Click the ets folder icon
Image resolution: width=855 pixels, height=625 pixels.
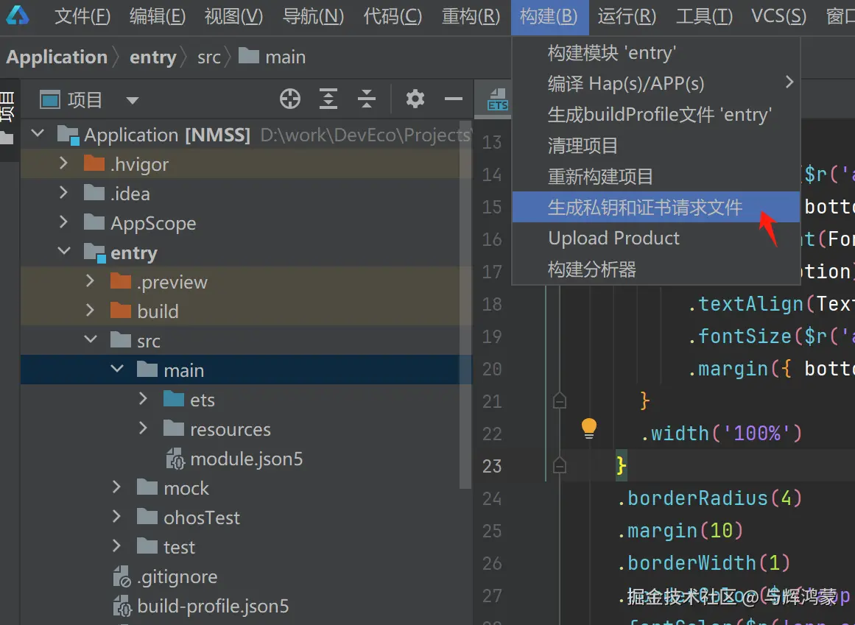(x=173, y=399)
